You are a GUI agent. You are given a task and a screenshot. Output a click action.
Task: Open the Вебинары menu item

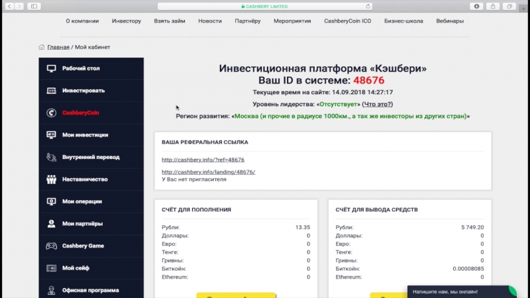[x=450, y=21]
